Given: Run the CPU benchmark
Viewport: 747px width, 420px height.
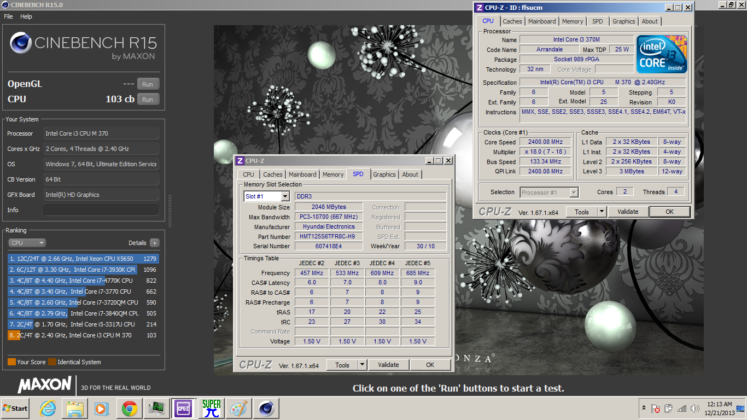Looking at the screenshot, I should tap(148, 100).
